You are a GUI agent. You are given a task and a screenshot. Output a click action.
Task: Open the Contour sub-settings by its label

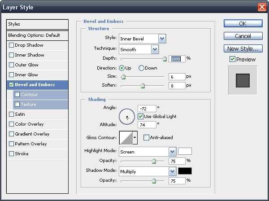29,95
